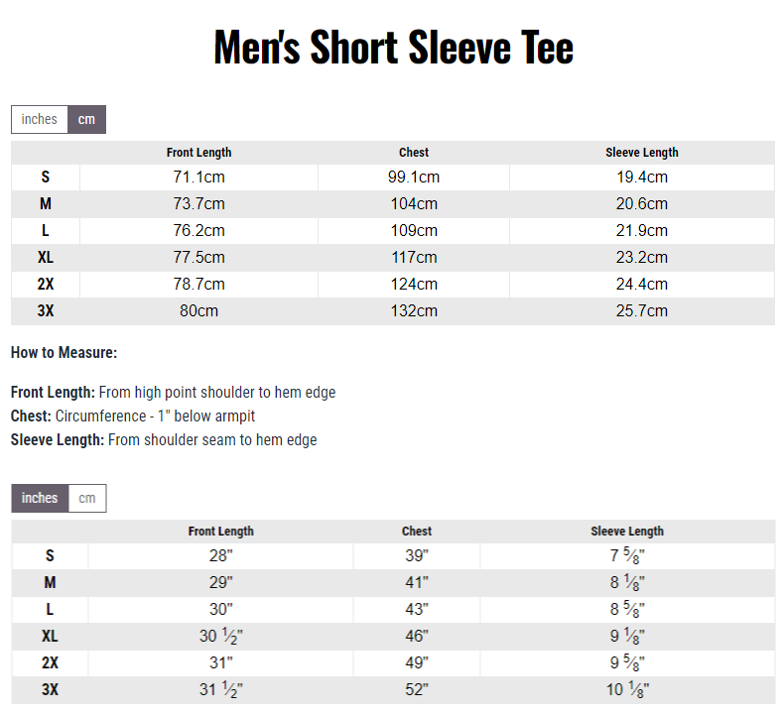Click the Men's Short Sleeve Tee heading
This screenshot has height=715, width=783.
(393, 48)
